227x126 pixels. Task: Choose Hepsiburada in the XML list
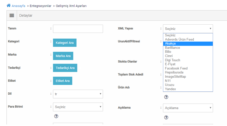(188, 72)
